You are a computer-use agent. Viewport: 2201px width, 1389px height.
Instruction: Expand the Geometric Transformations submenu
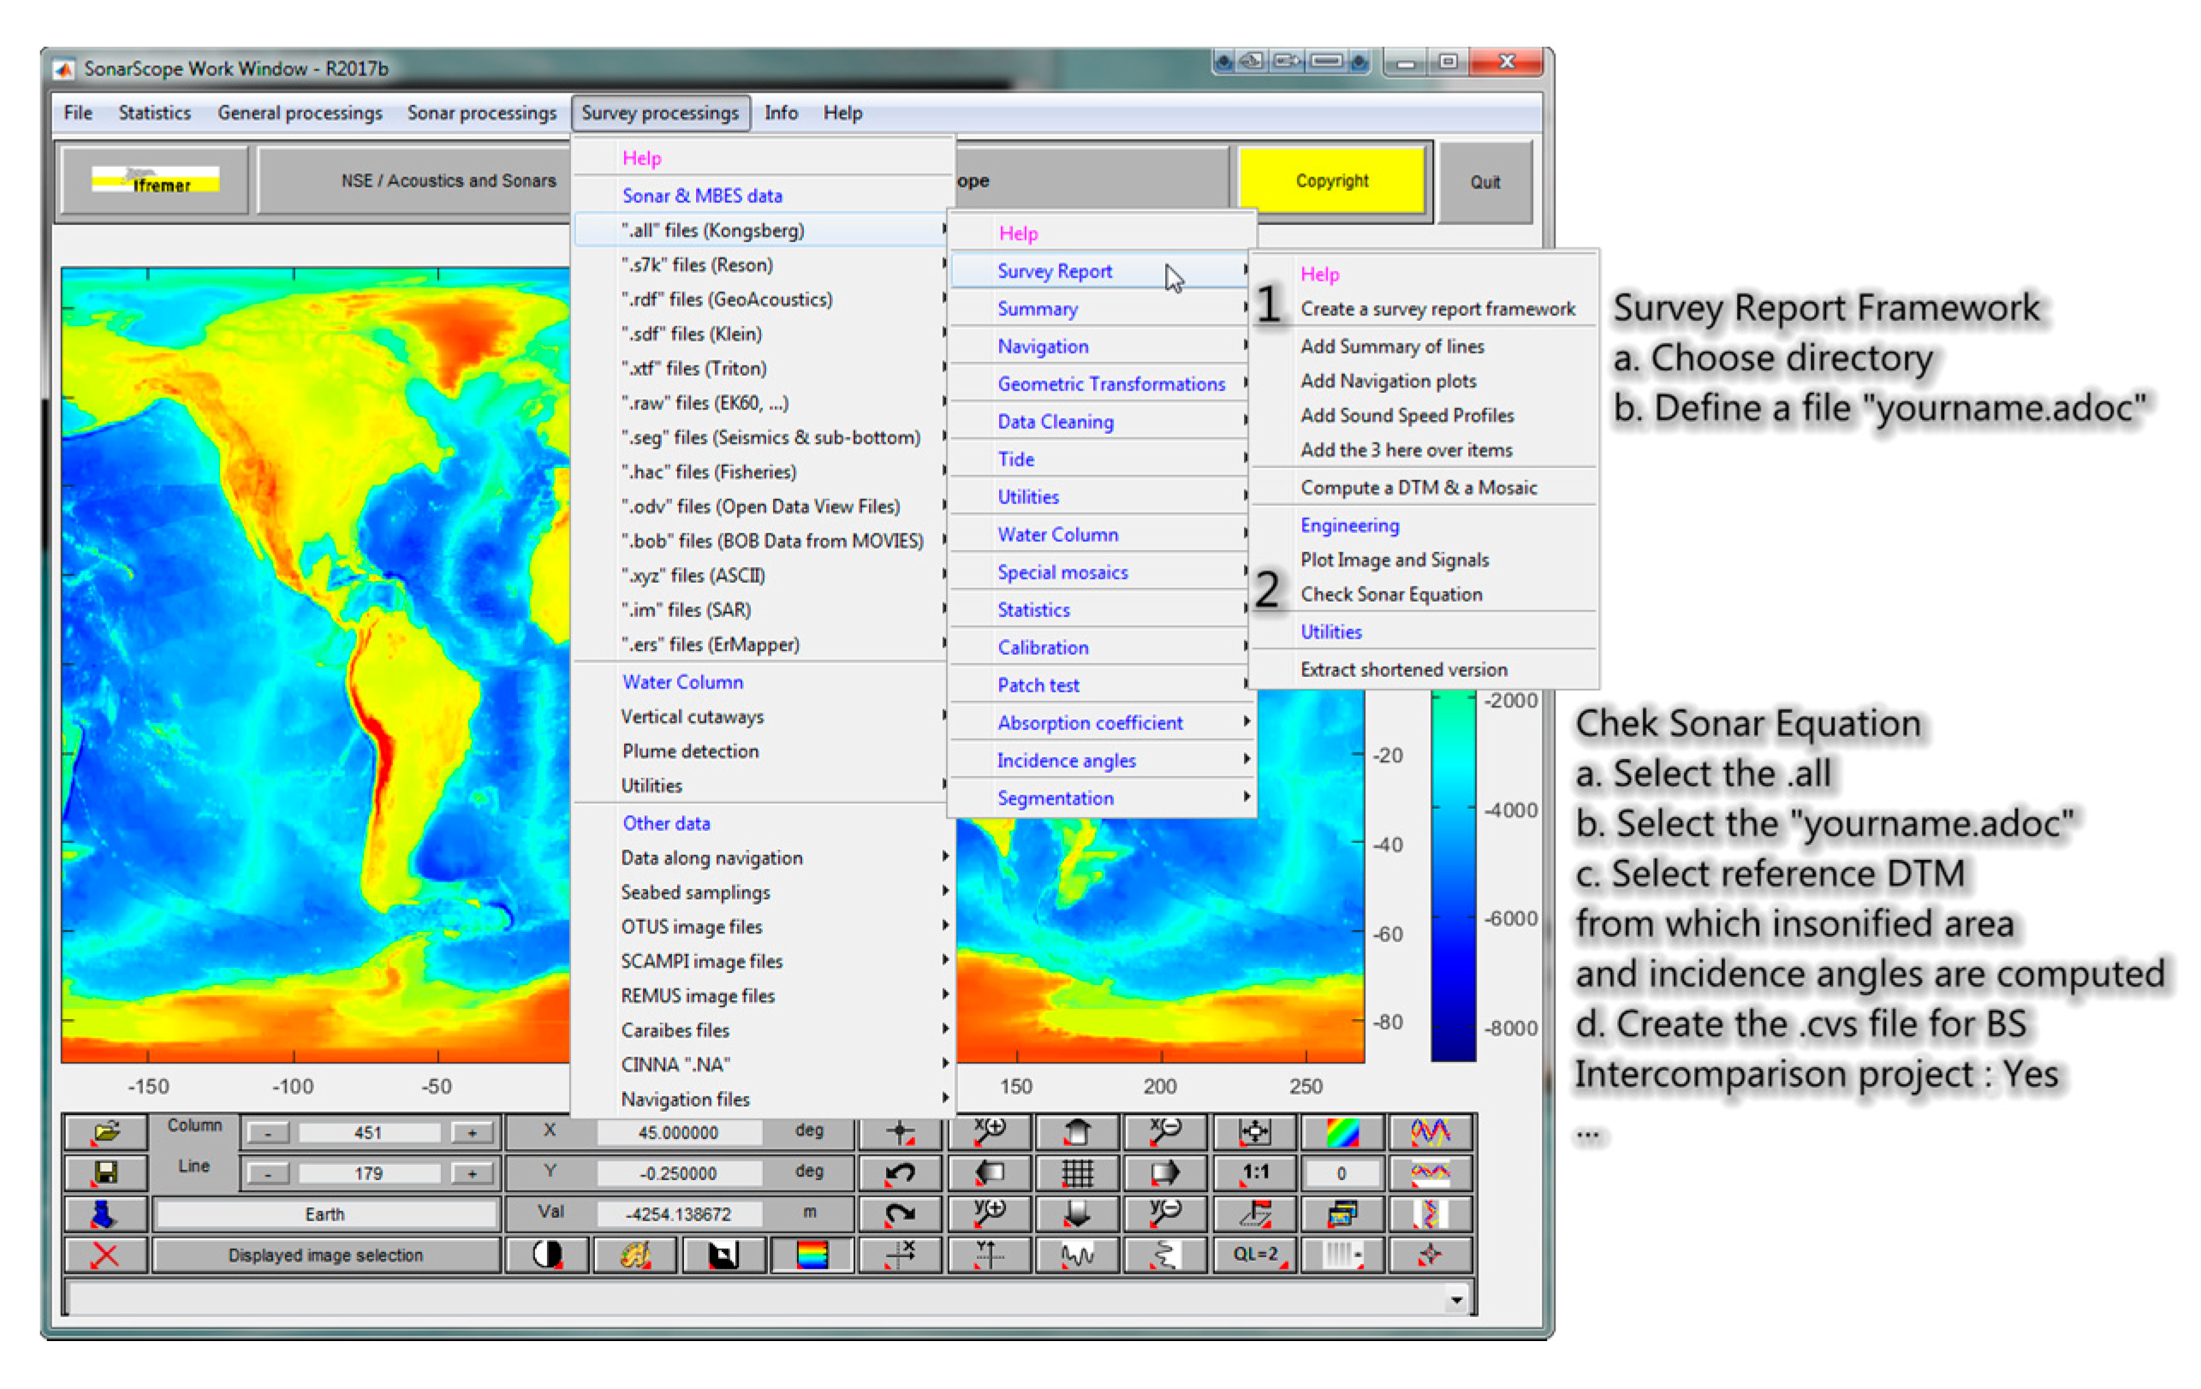[x=1102, y=383]
